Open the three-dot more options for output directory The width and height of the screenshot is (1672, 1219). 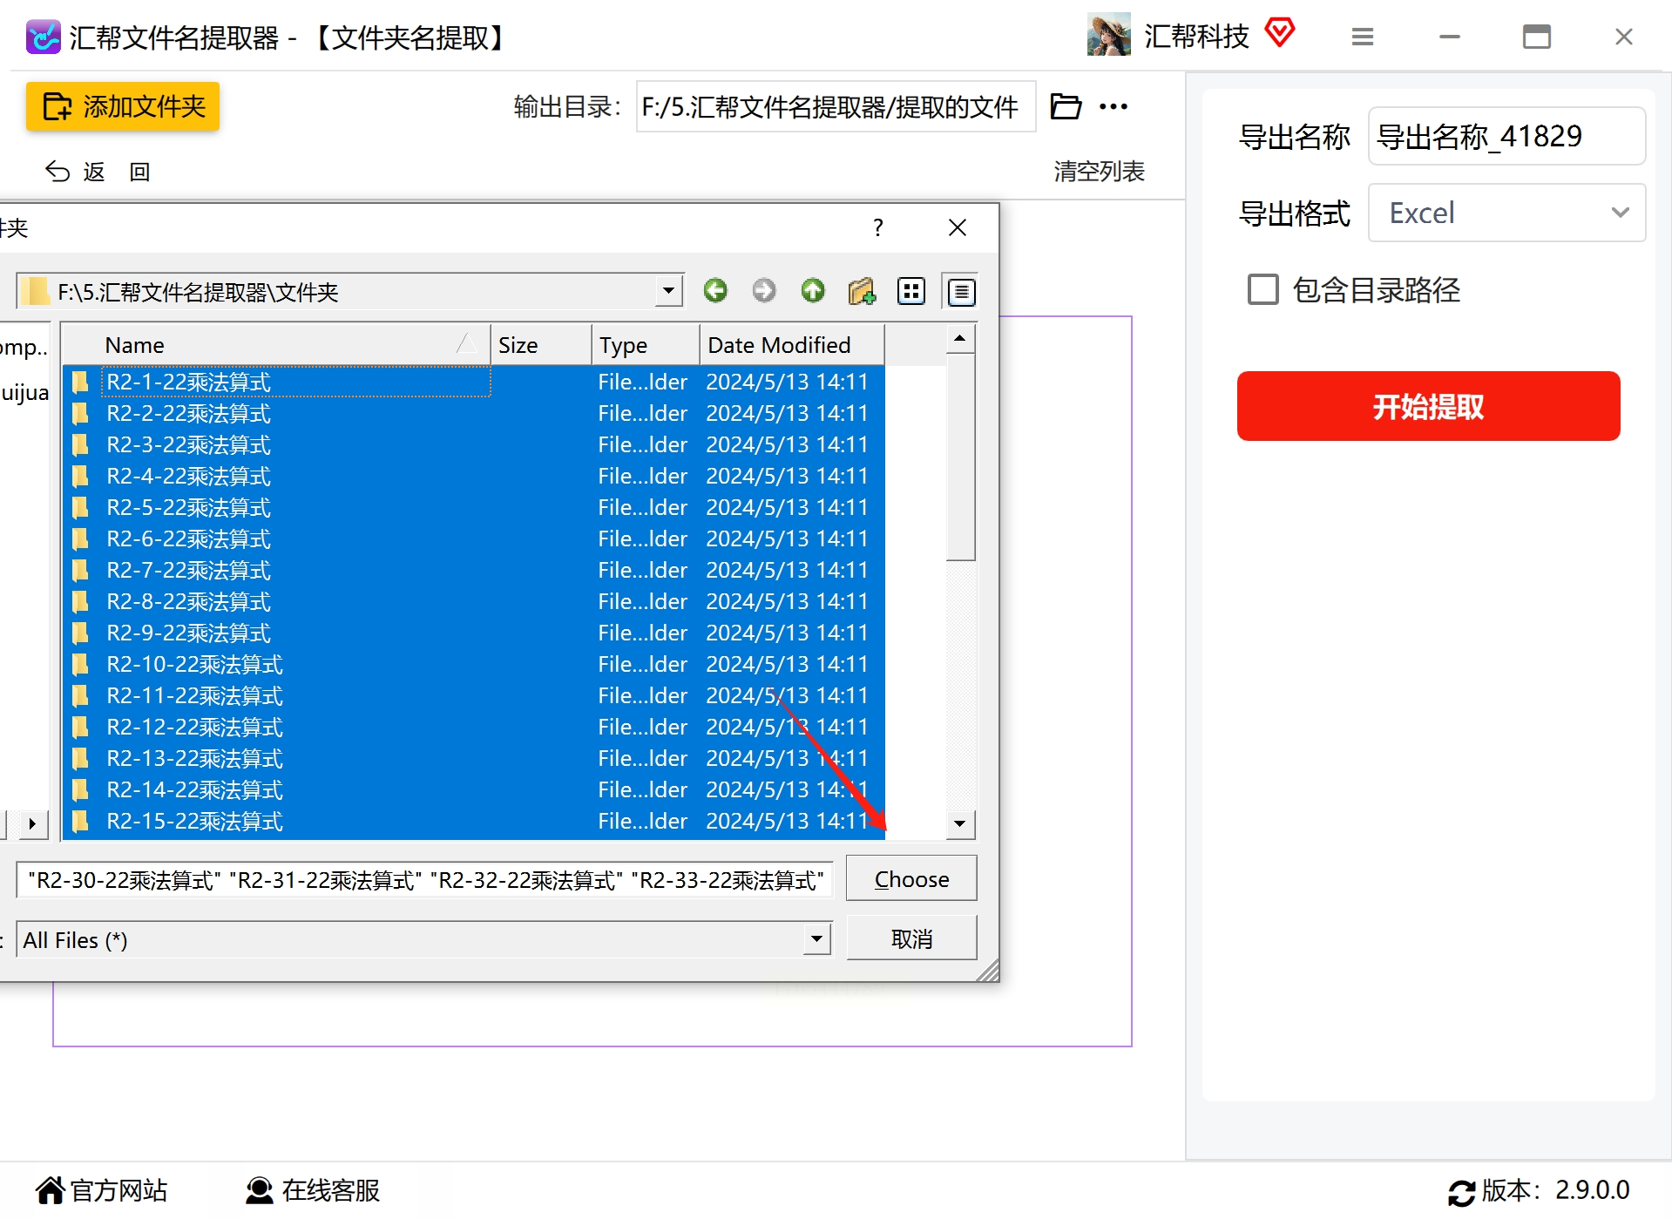[x=1114, y=106]
